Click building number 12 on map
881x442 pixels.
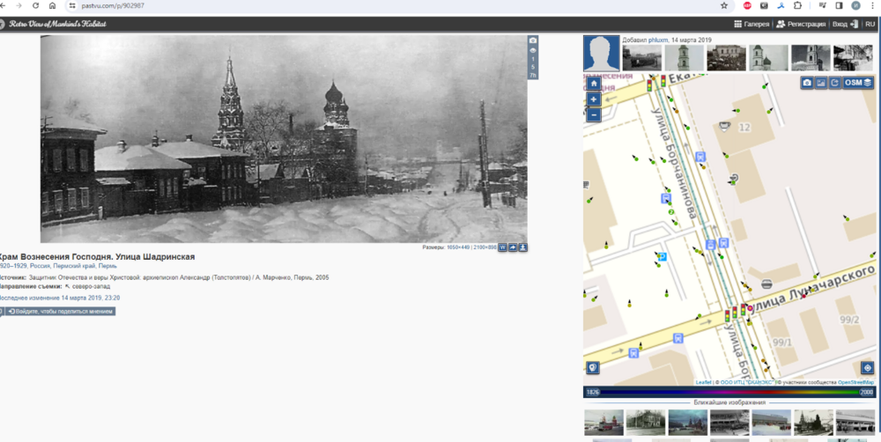tap(744, 128)
